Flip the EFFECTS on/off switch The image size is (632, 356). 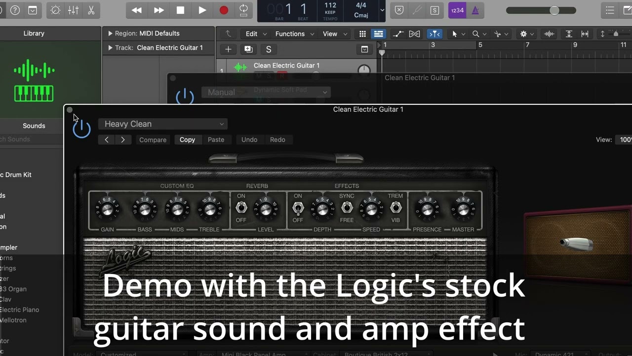[x=298, y=208]
